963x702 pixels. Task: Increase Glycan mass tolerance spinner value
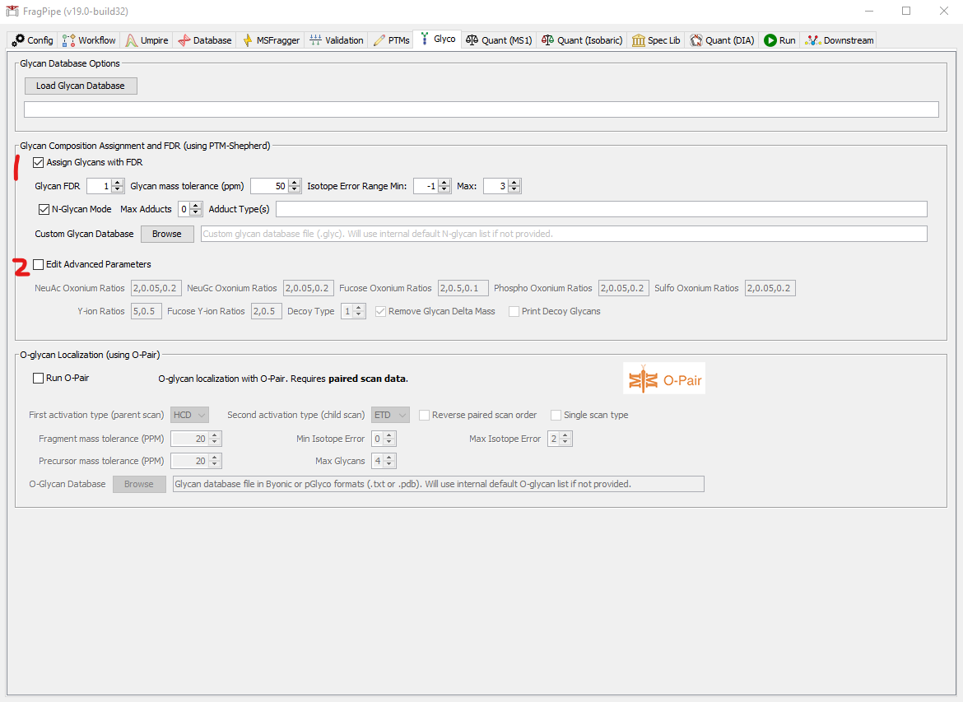[x=295, y=183]
